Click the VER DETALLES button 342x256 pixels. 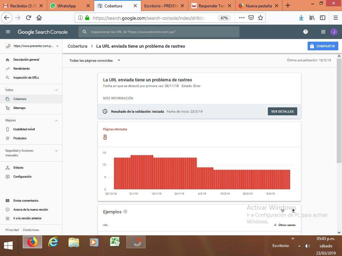point(282,111)
